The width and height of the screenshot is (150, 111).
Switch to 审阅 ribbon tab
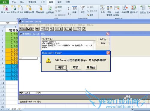[x=59, y=2]
